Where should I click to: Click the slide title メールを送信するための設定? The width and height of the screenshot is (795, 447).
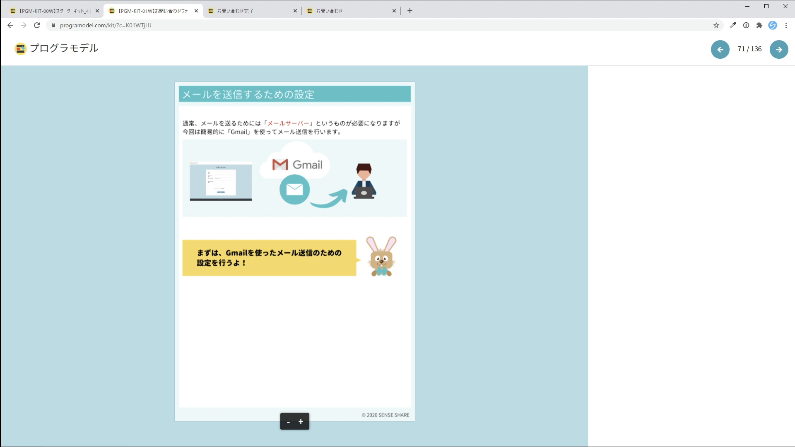[248, 94]
